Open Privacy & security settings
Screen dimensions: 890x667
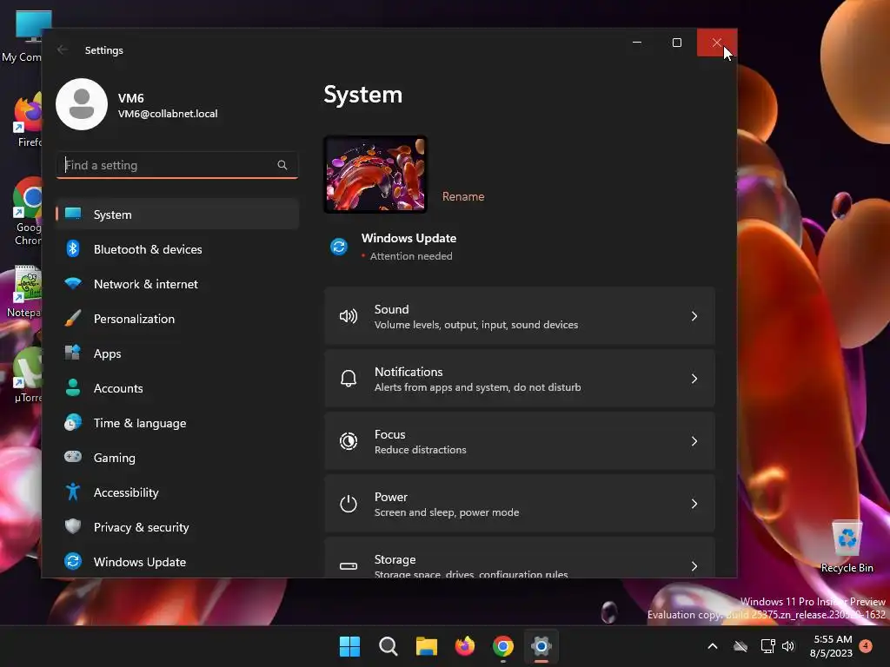pos(177,527)
